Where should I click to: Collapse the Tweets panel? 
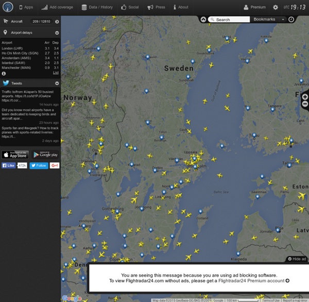coord(57,83)
